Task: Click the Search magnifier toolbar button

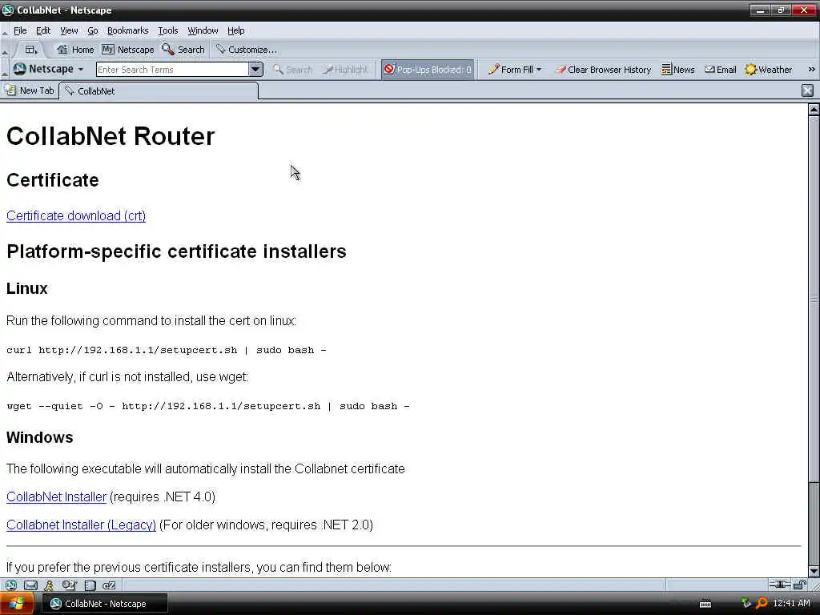Action: tap(183, 50)
